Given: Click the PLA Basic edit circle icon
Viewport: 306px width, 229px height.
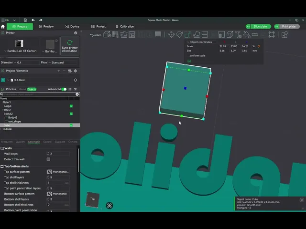Looking at the screenshot, I should (76, 80).
